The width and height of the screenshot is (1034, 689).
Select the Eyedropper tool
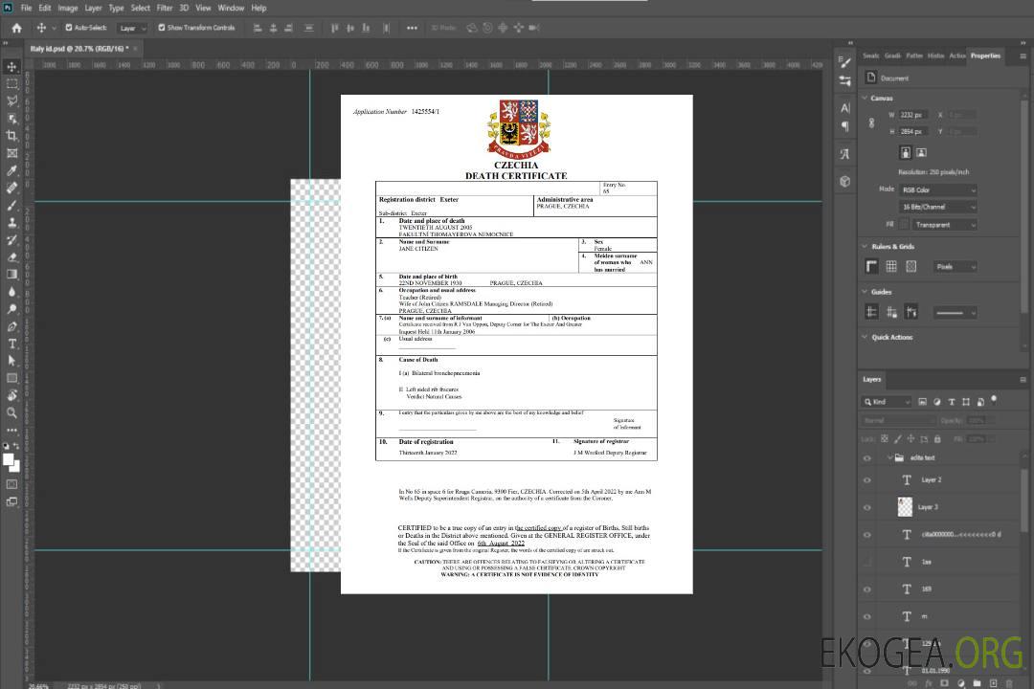click(11, 170)
